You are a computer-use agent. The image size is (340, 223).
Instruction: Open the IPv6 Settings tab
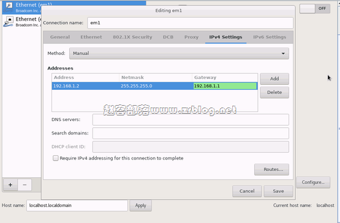pyautogui.click(x=270, y=37)
